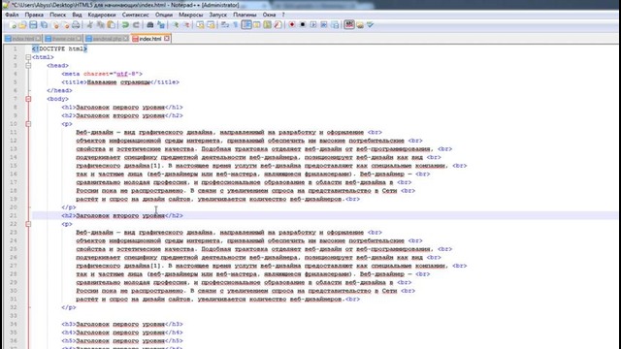Open the Опции menu
Image resolution: width=621 pixels, height=349 pixels.
(x=164, y=15)
